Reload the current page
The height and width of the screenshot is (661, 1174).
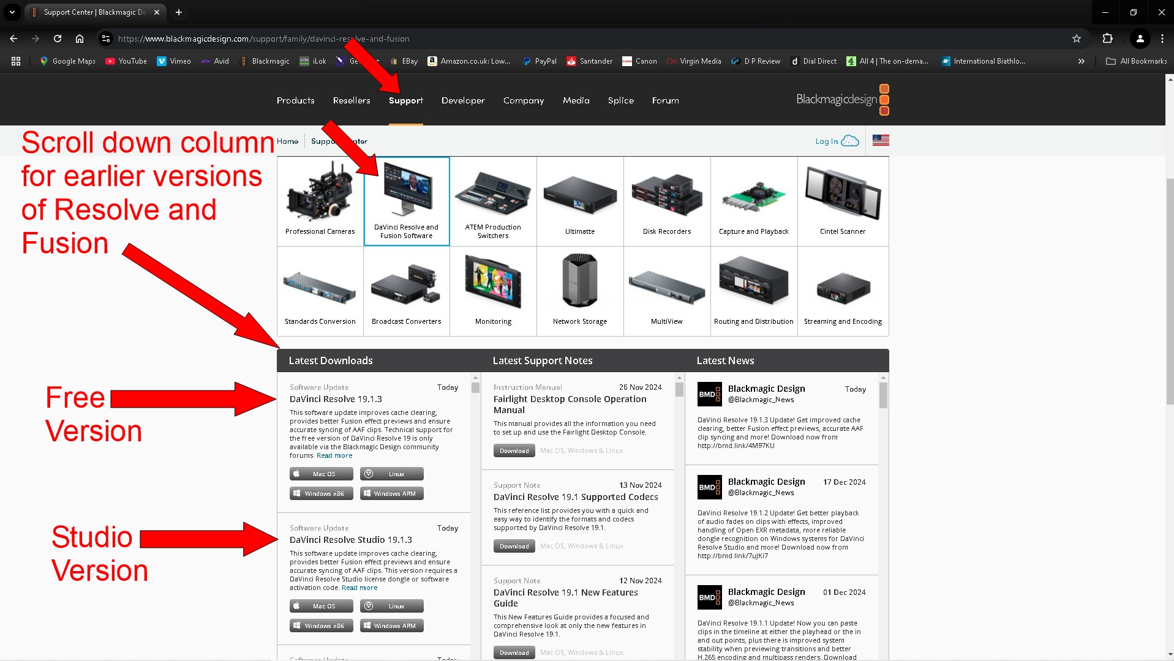58,39
